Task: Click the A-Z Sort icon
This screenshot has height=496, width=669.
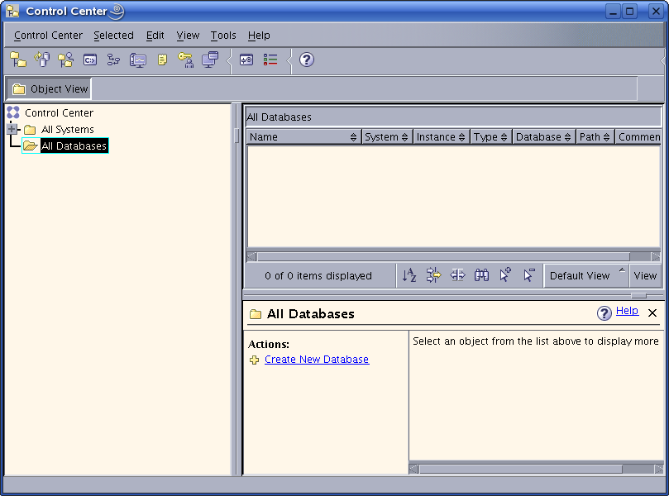Action: (409, 275)
